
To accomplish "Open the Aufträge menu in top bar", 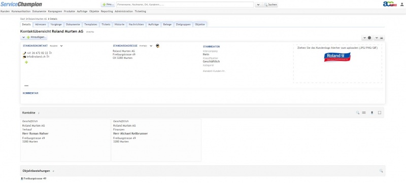I will 82,11.
